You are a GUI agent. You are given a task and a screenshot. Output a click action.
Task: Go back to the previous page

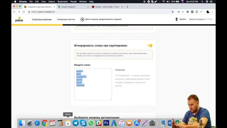pos(14,12)
